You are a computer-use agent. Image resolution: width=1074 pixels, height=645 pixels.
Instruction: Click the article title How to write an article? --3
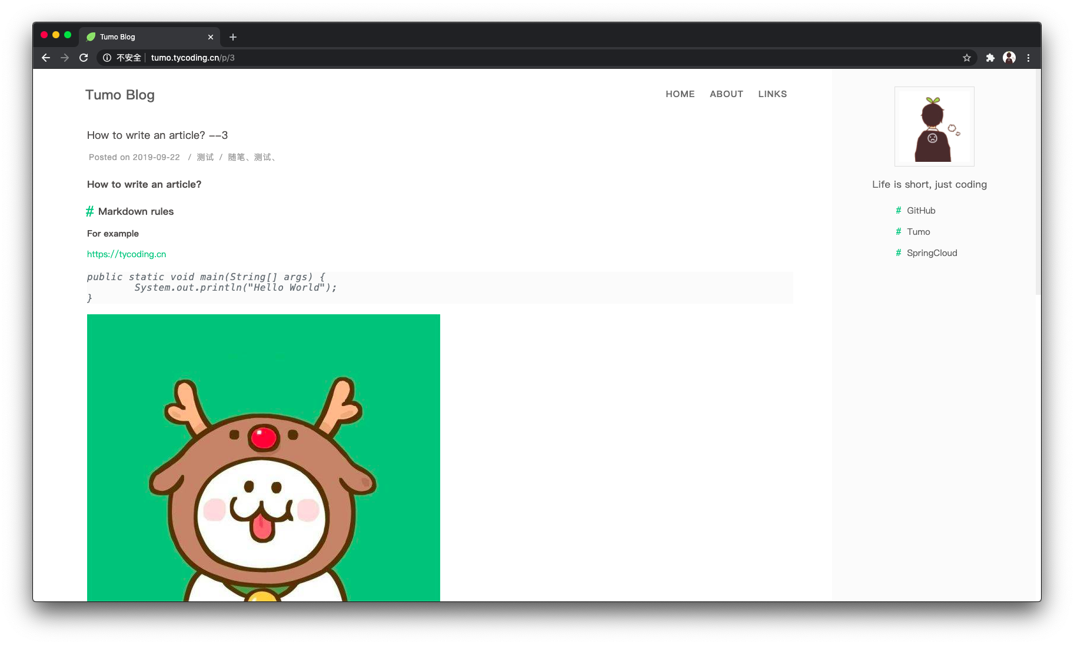pos(157,135)
